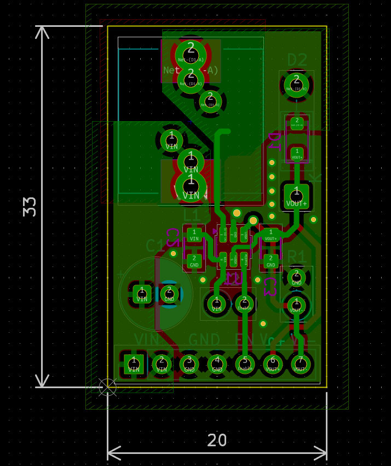Click the D2 reference designator label
This screenshot has height=466, width=391.
[x=297, y=60]
